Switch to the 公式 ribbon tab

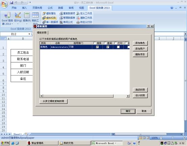coord(50,8)
